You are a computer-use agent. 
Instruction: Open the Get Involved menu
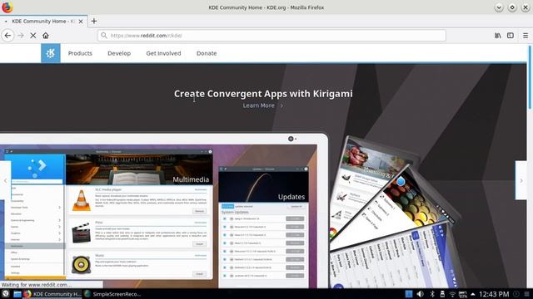pos(163,53)
